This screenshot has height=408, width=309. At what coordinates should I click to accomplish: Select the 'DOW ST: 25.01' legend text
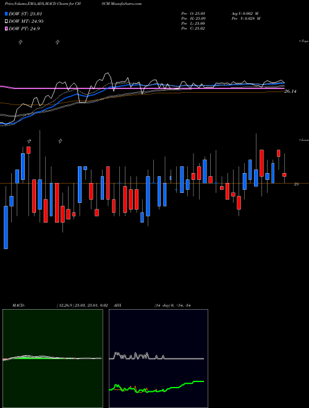pos(25,14)
